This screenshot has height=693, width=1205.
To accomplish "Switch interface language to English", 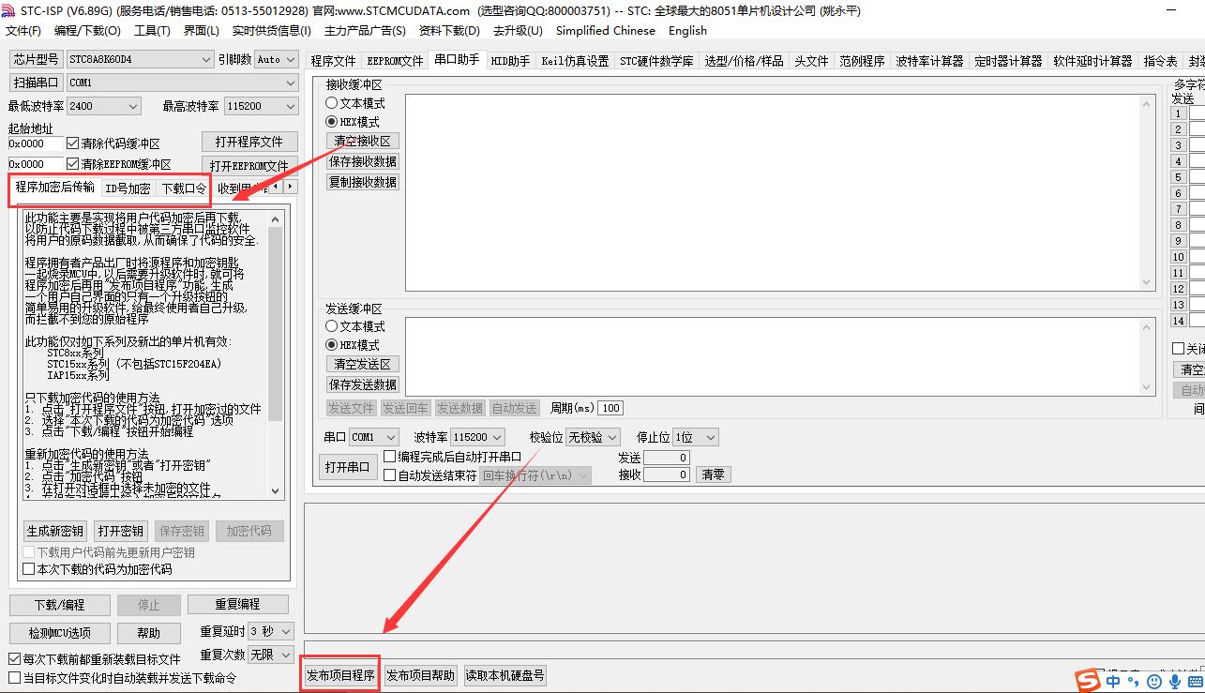I will pos(687,30).
